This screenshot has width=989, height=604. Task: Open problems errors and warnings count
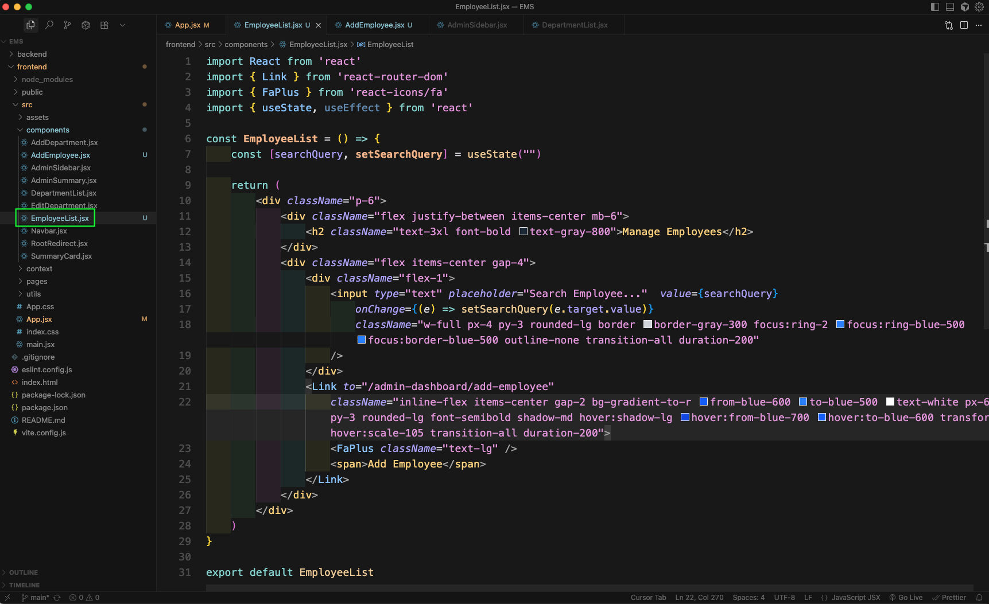click(84, 598)
